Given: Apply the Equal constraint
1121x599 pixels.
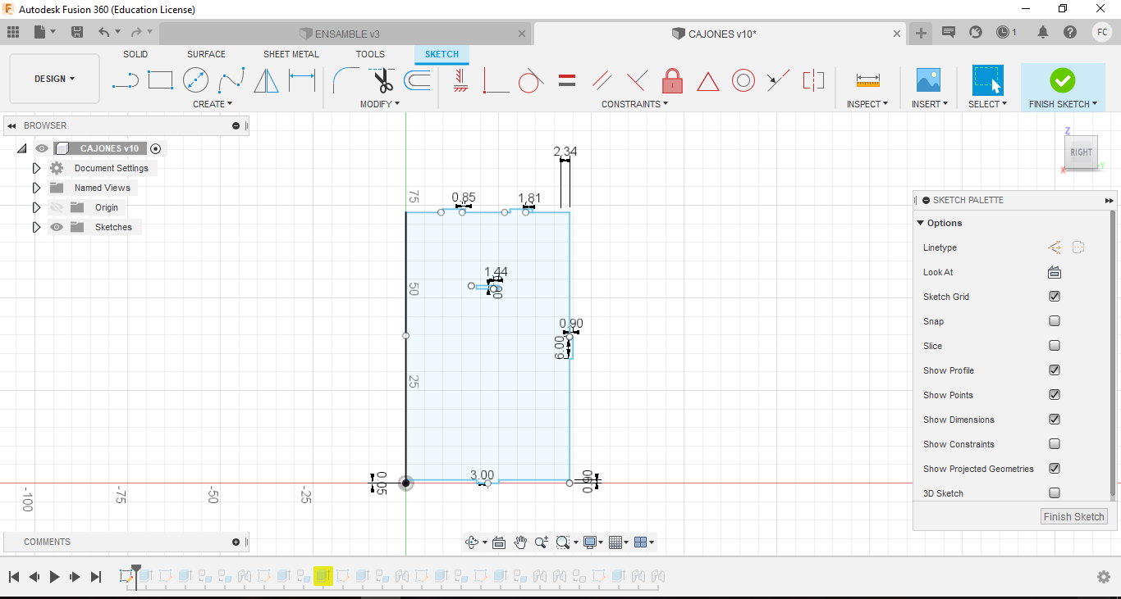Looking at the screenshot, I should point(566,80).
